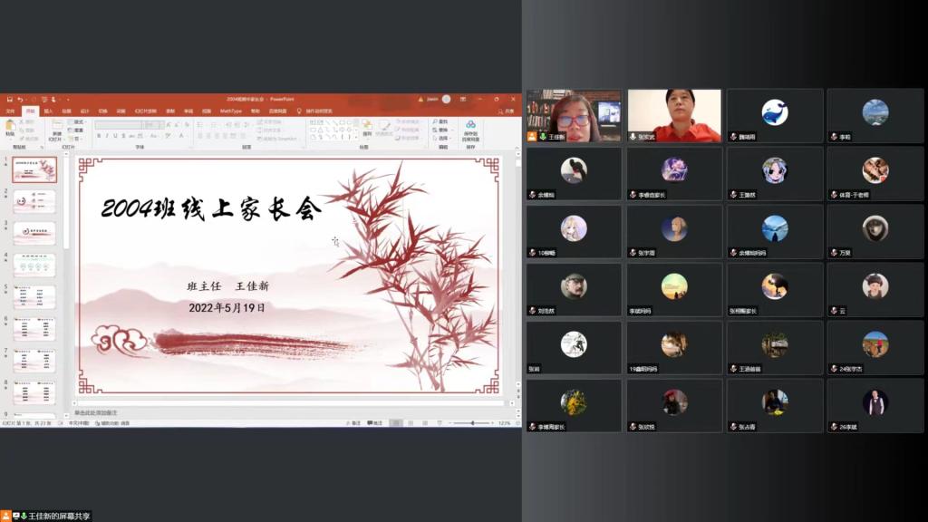Apply bold formatting with the B icon
This screenshot has width=928, height=522.
point(99,133)
